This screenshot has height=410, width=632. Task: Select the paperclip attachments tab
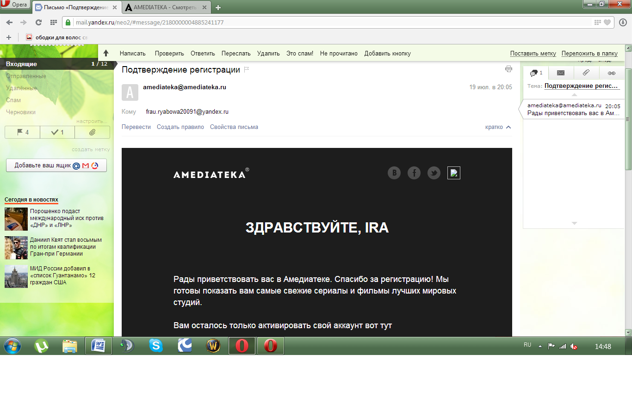click(x=586, y=73)
